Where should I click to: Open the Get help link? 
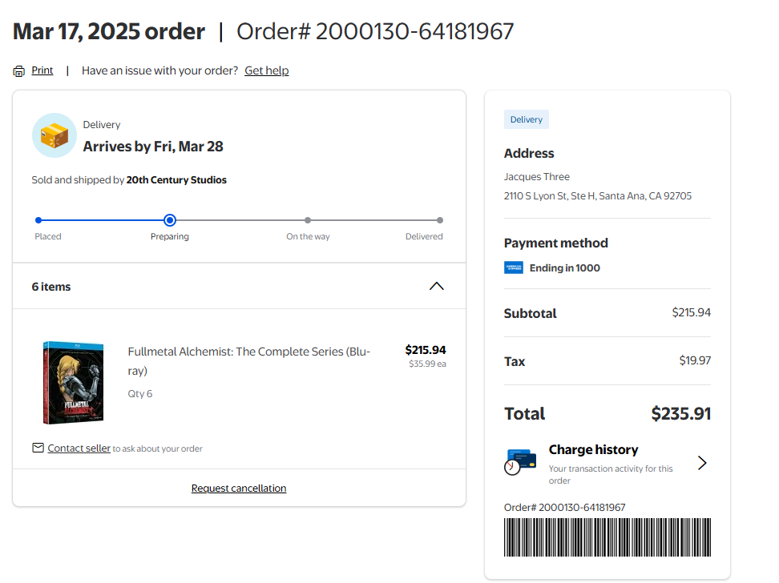tap(266, 70)
